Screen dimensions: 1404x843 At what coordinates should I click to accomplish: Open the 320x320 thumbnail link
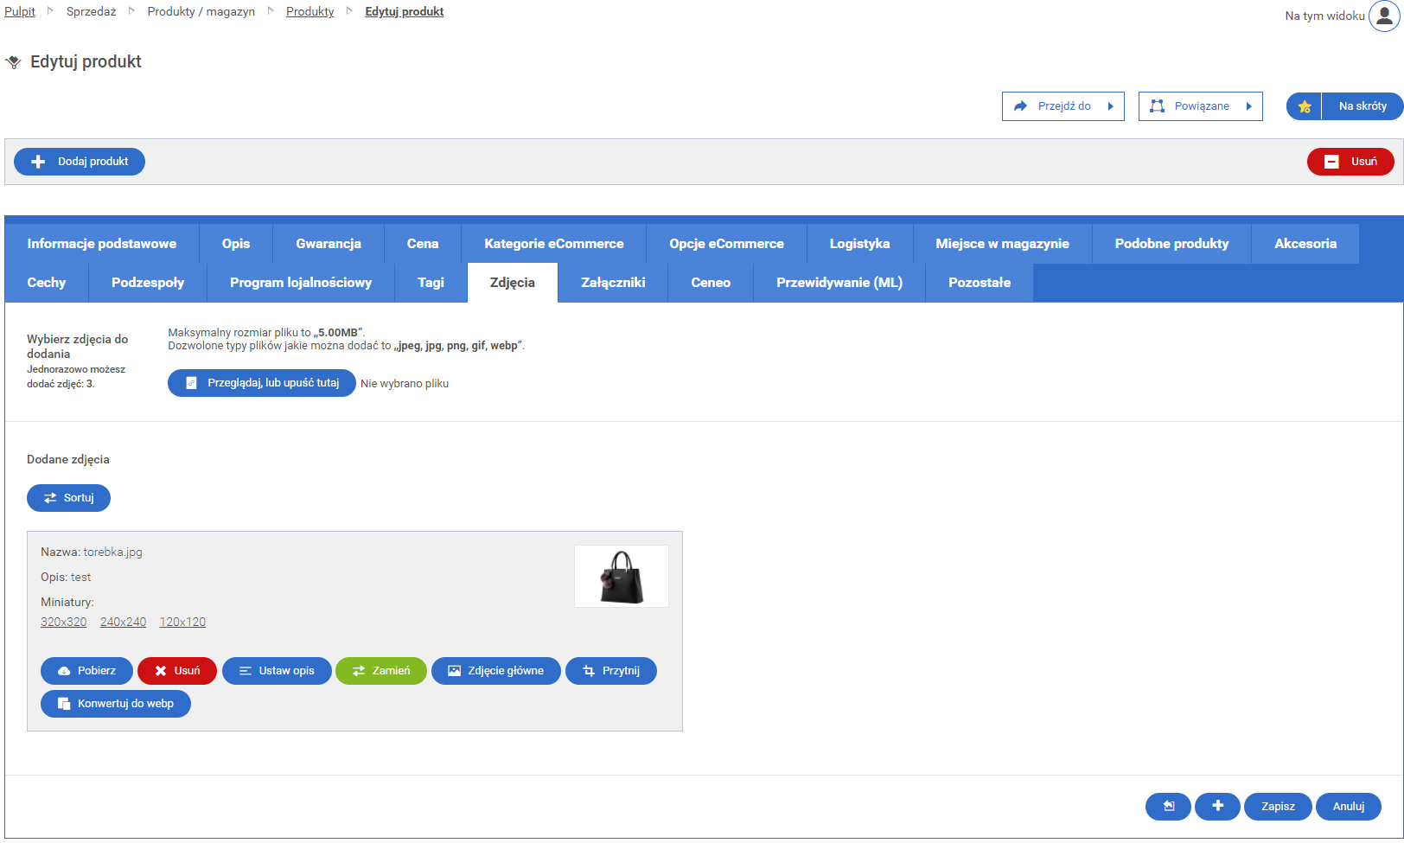(x=64, y=622)
